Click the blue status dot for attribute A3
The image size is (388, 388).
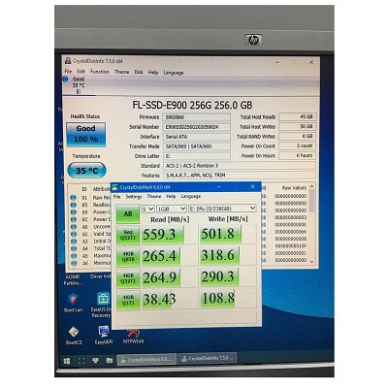(74, 242)
